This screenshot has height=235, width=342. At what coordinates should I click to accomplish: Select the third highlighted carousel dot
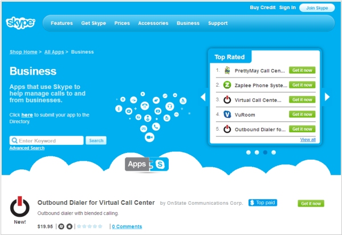click(265, 152)
